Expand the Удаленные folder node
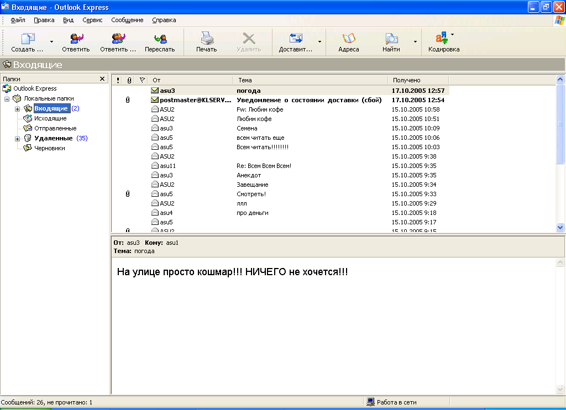The width and height of the screenshot is (566, 410). pos(17,139)
